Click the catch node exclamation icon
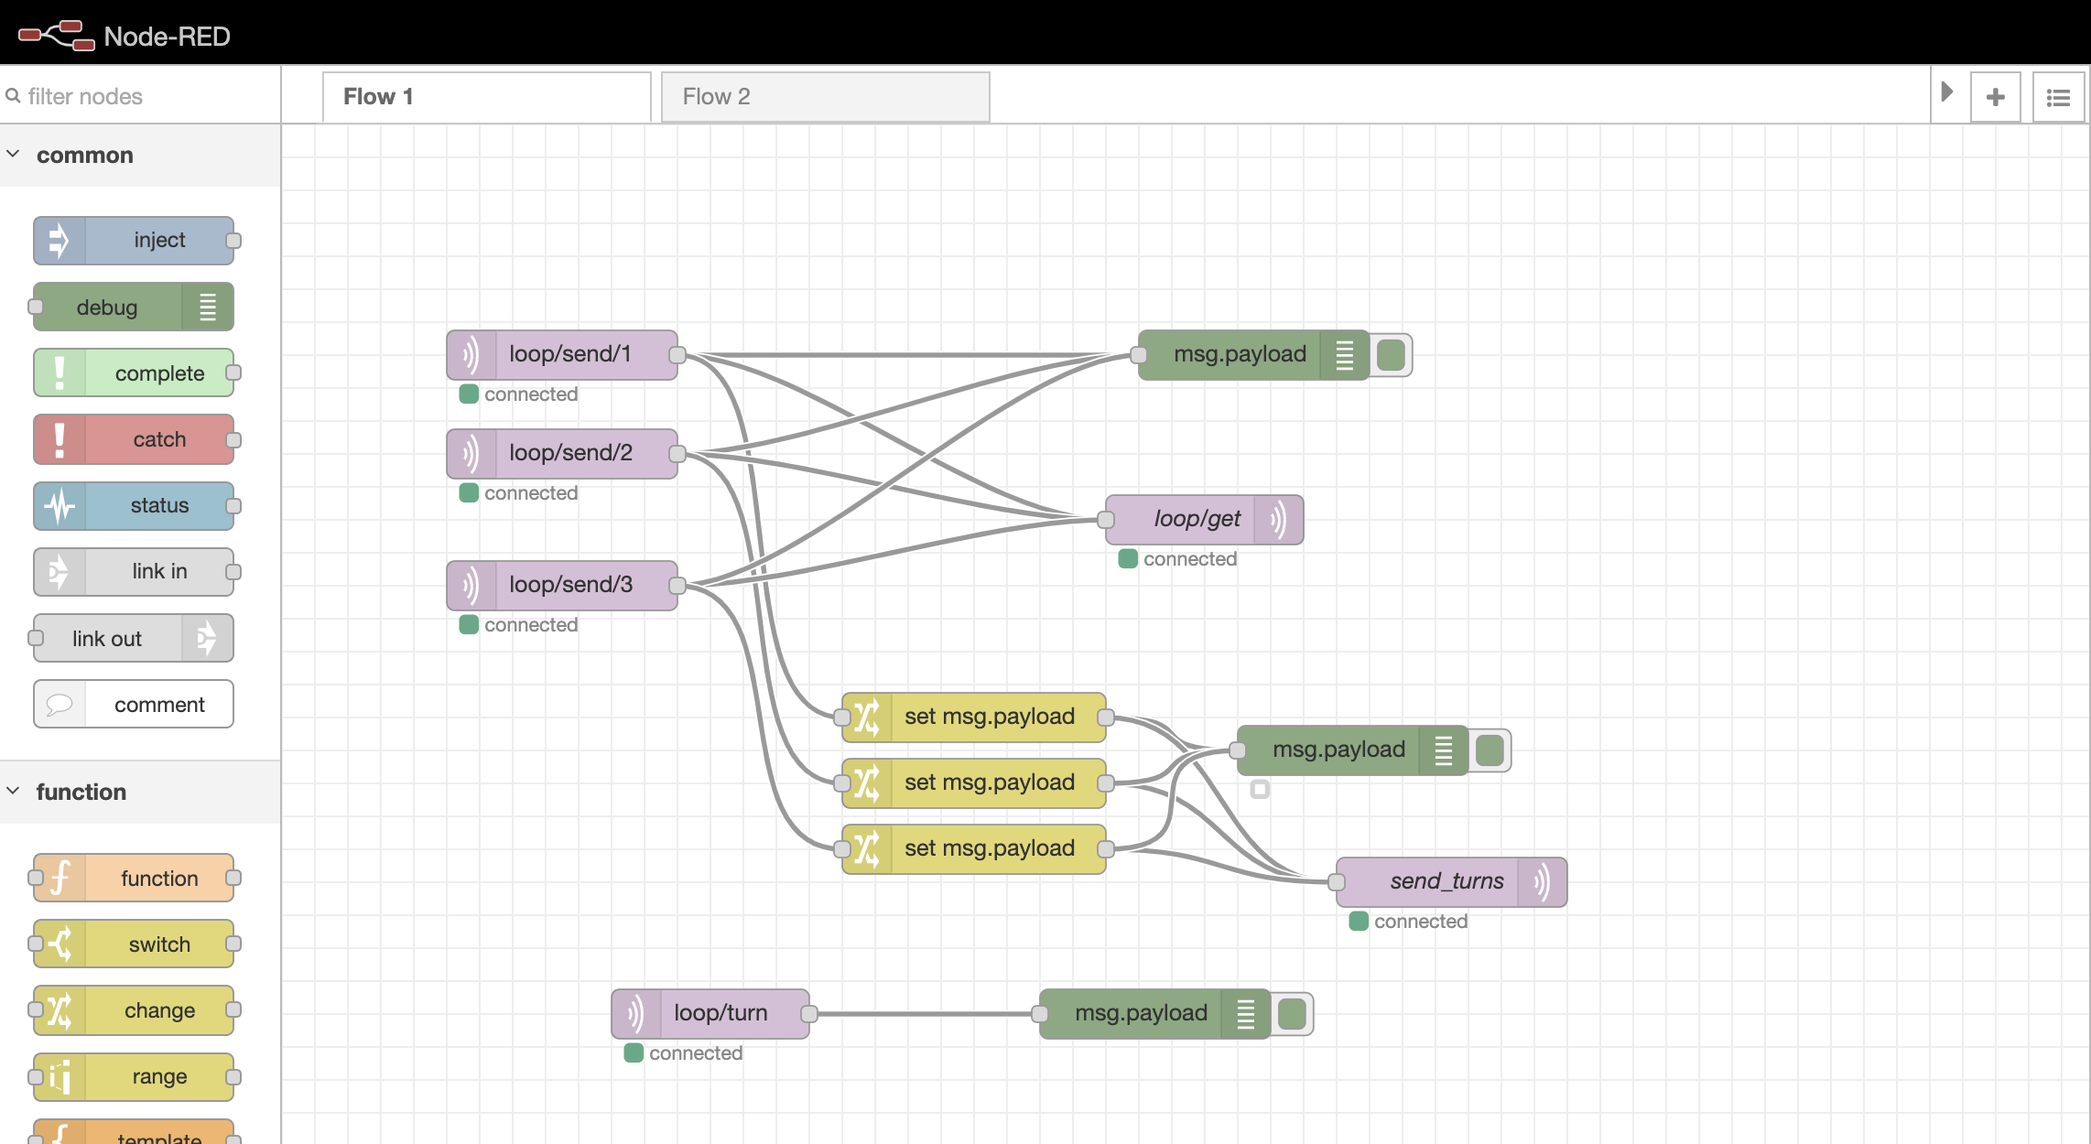 (x=60, y=439)
